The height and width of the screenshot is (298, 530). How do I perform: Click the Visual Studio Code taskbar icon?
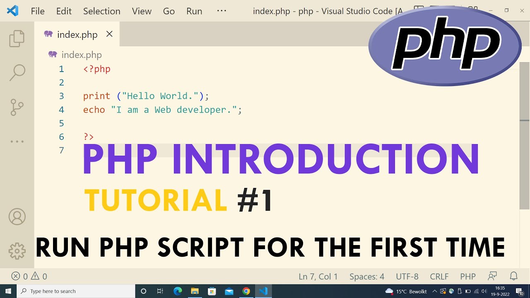click(263, 291)
